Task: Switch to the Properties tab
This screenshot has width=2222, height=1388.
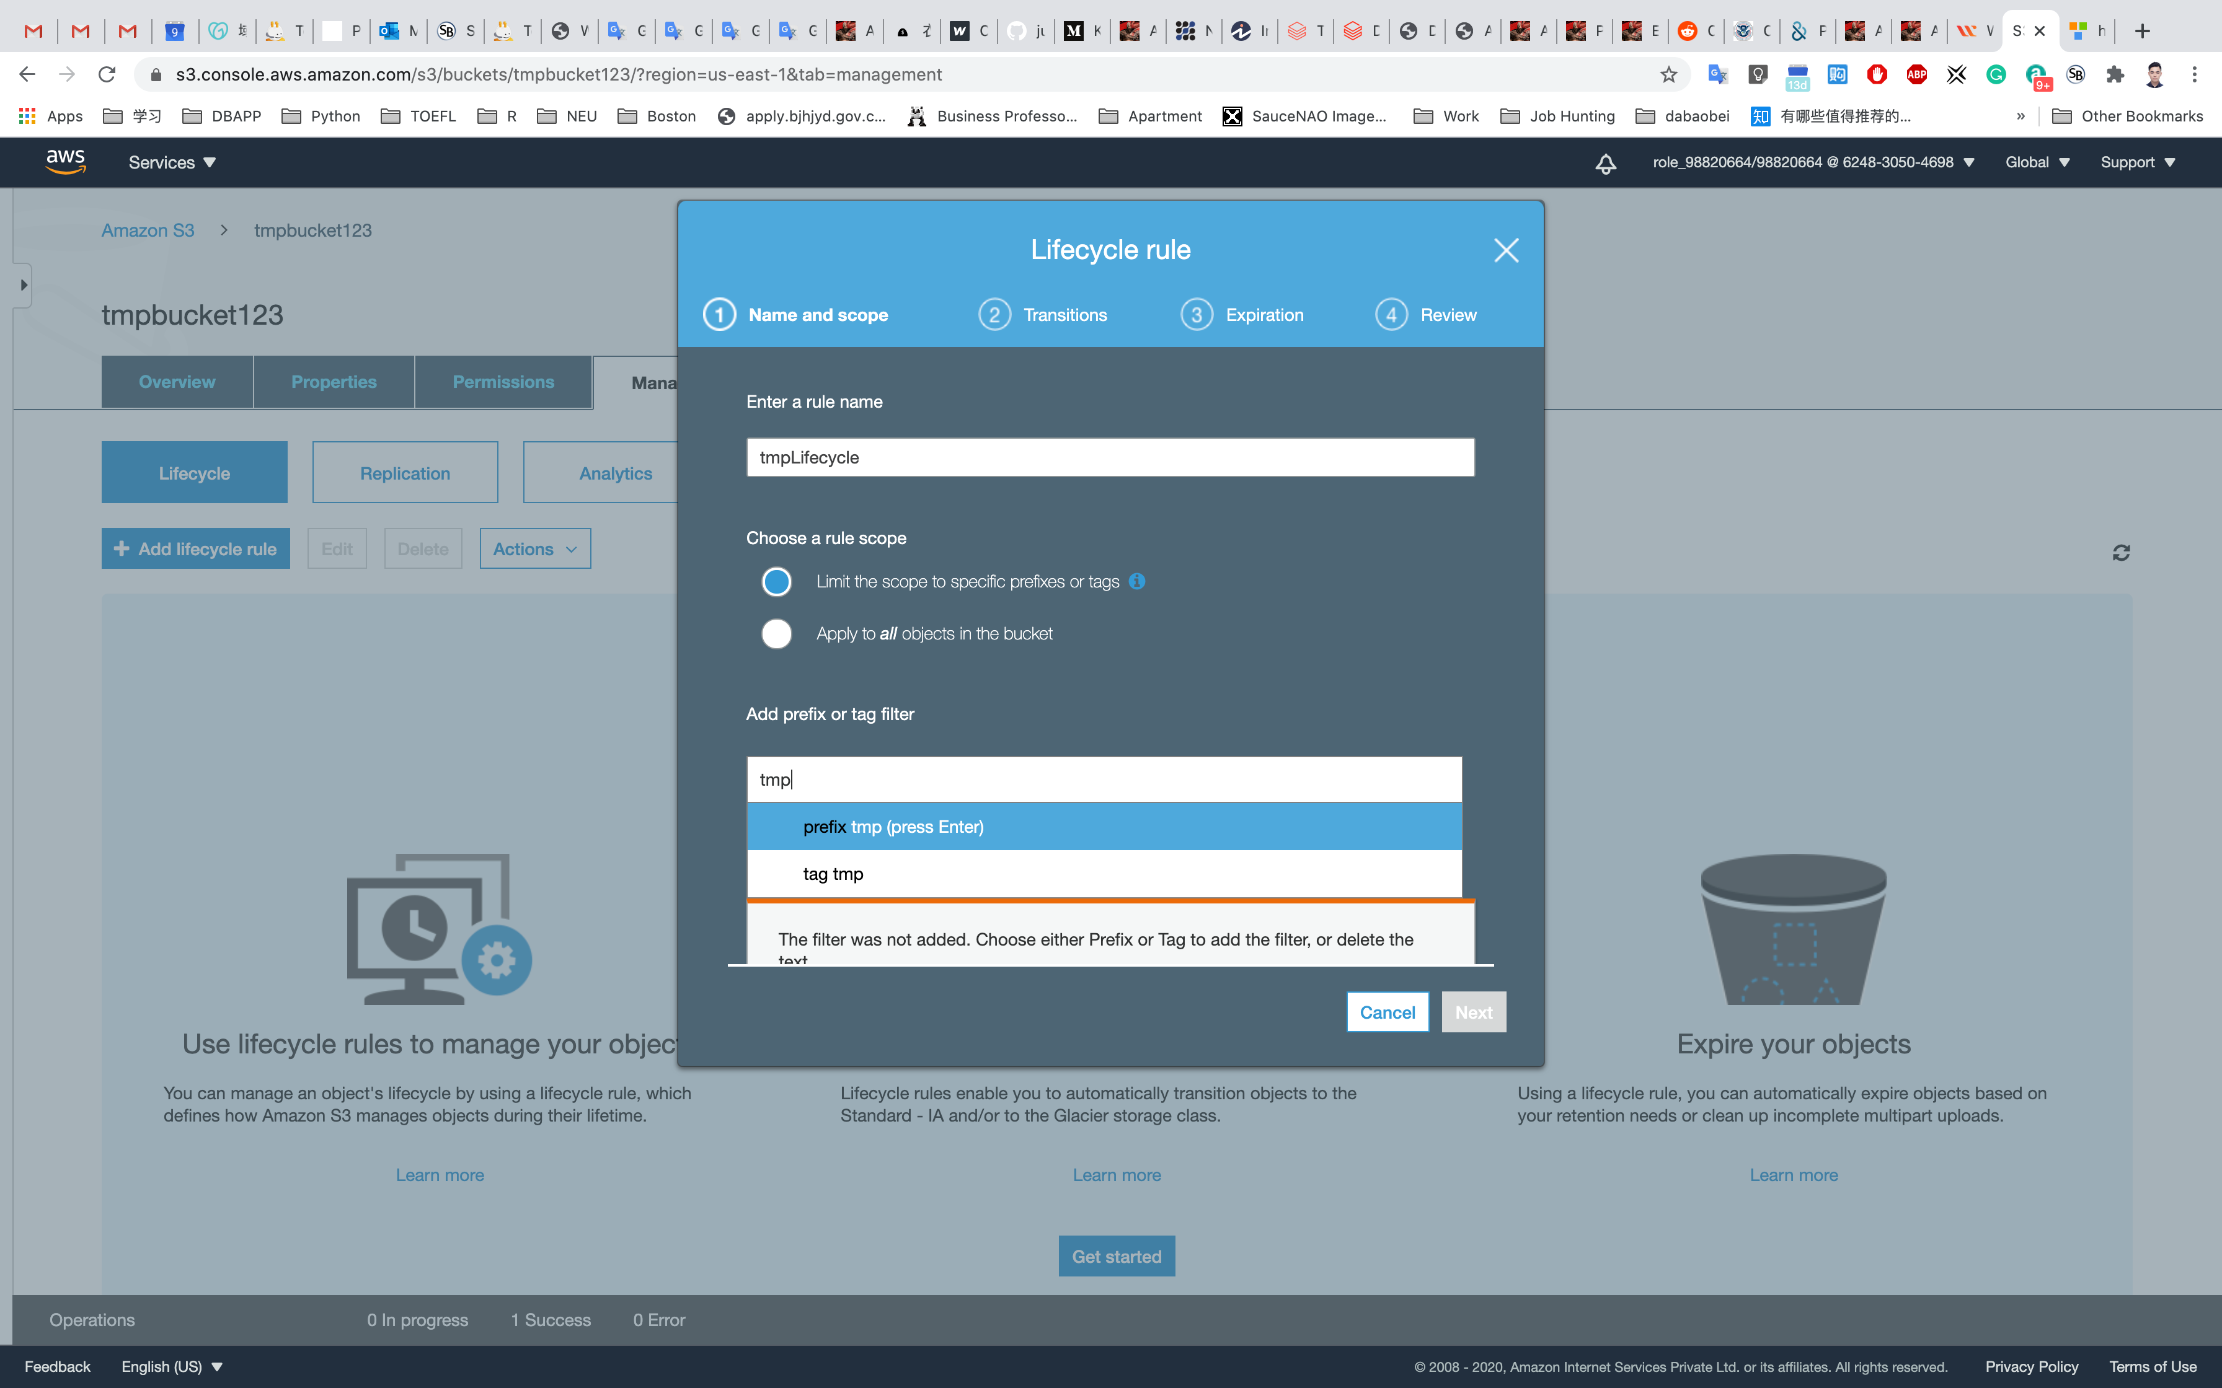Action: (334, 382)
